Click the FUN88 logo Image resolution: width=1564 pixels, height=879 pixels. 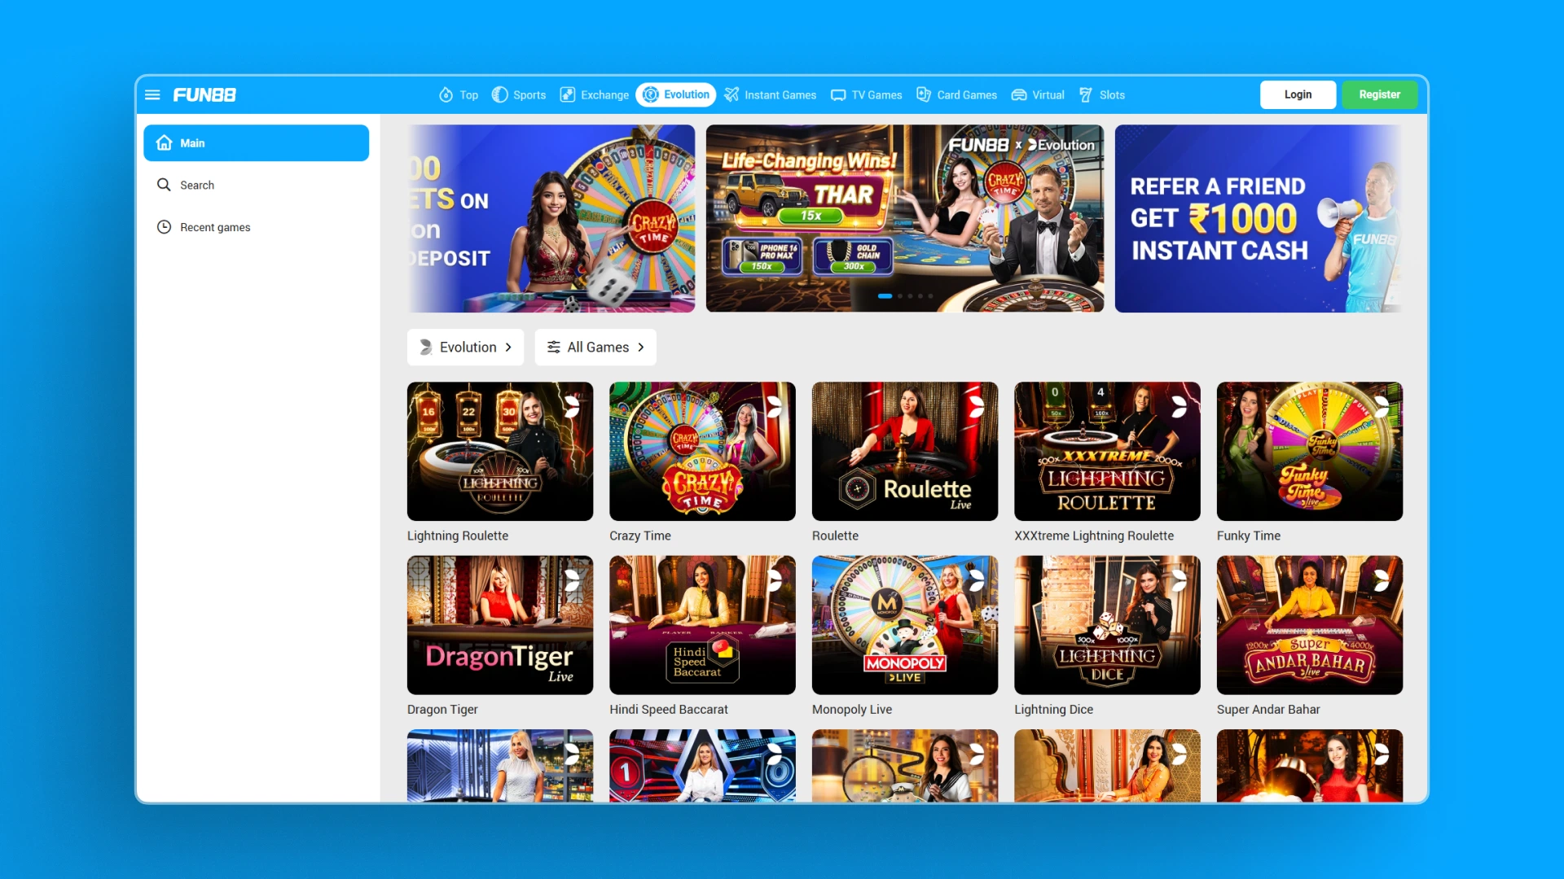[x=204, y=95]
